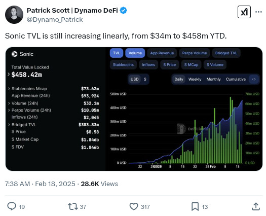Expand the Volume (24h) row
This screenshot has width=266, height=216.
click(9, 103)
